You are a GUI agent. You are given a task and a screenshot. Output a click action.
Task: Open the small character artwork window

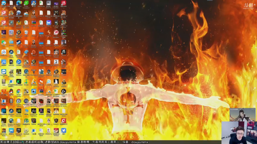242,115
